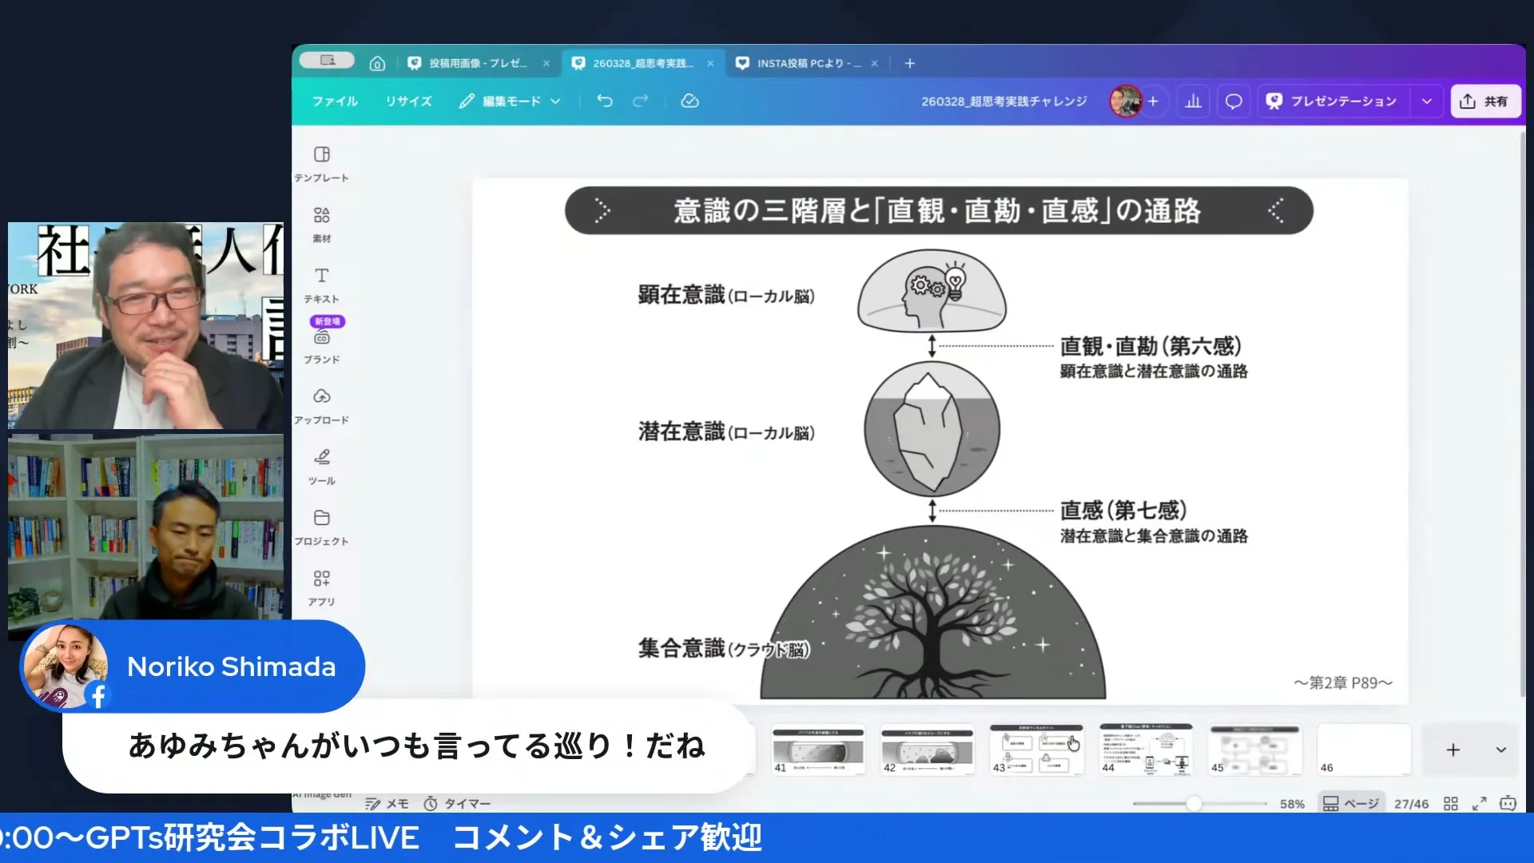Image resolution: width=1534 pixels, height=863 pixels.
Task: Open the テンプレート (Templates) panel
Action: (322, 162)
